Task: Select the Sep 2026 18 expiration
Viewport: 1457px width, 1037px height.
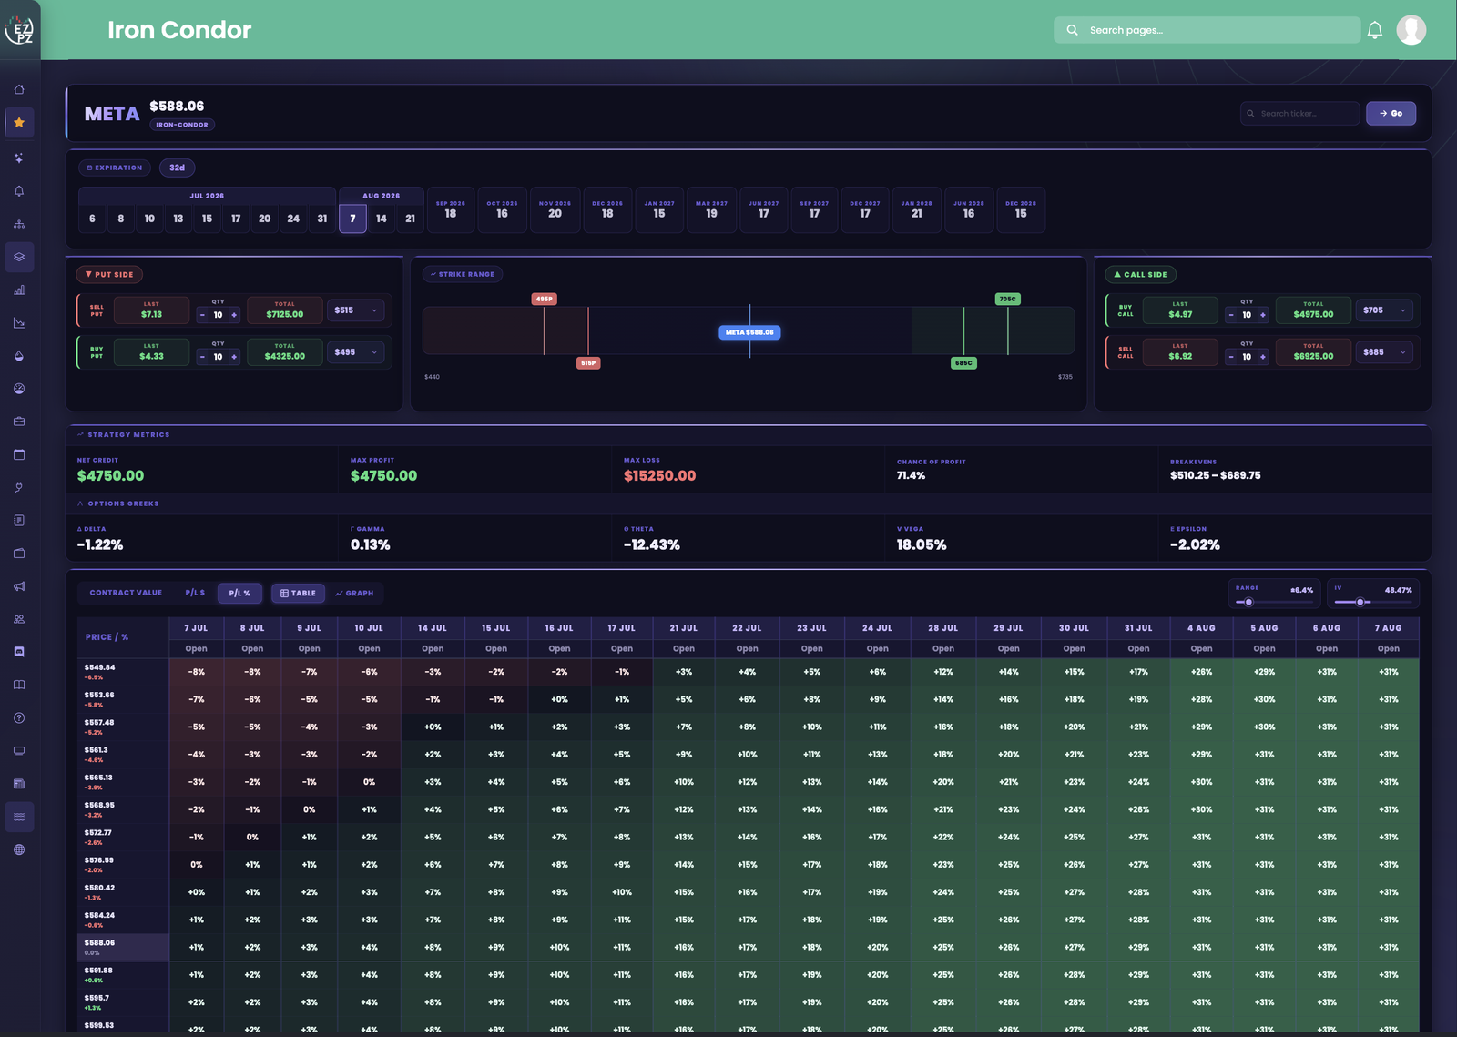Action: tap(451, 209)
